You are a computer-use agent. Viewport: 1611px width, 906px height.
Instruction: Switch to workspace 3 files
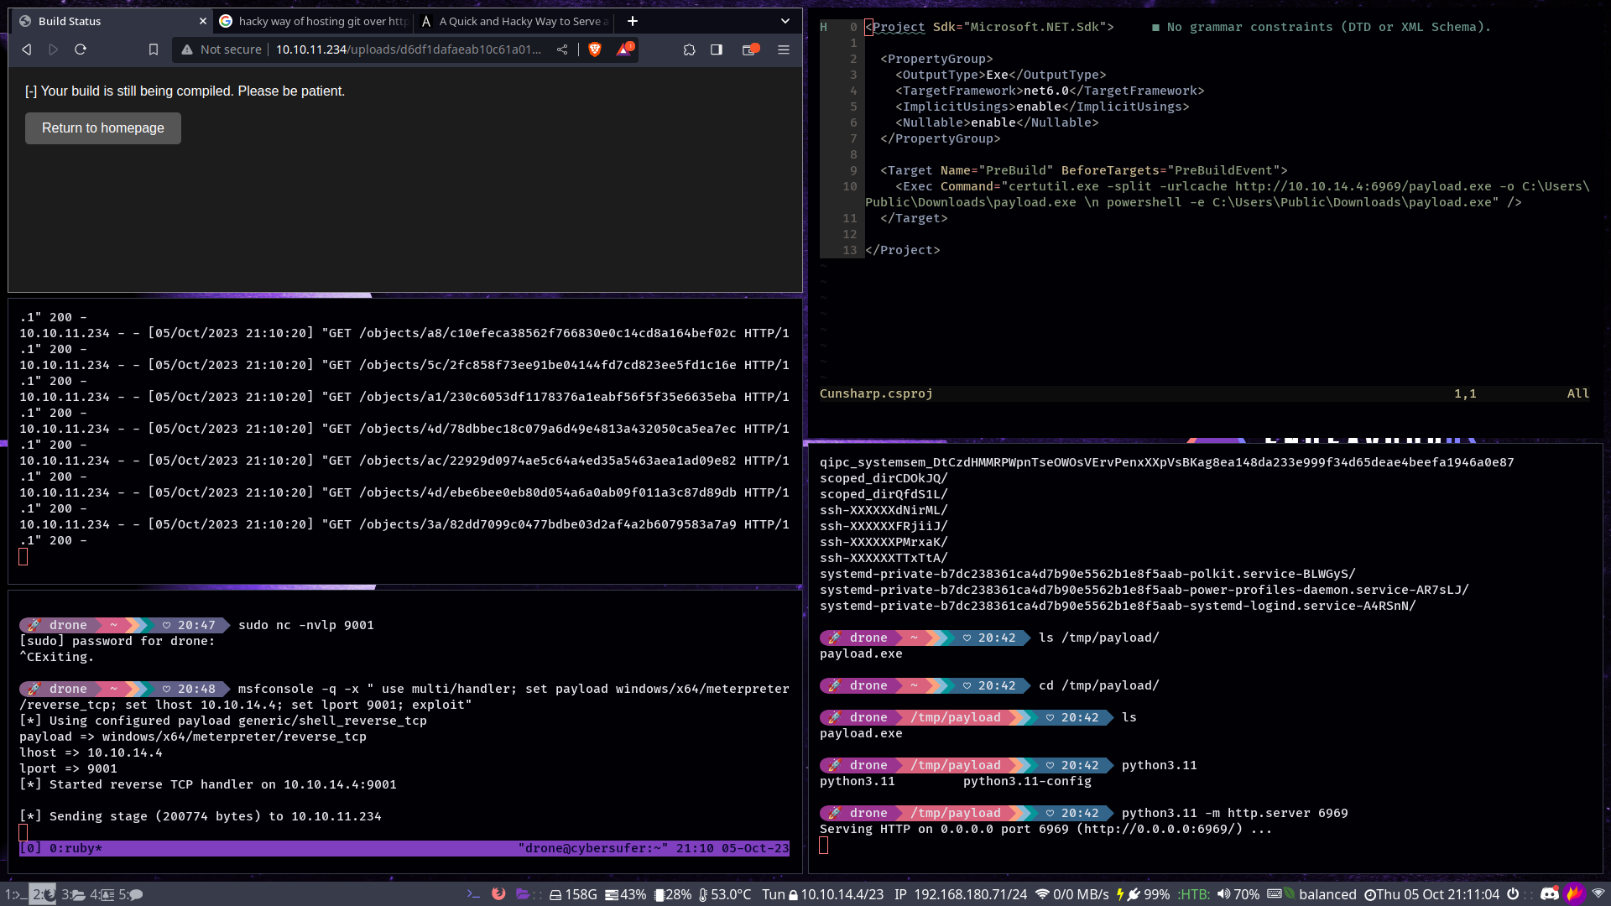73,894
